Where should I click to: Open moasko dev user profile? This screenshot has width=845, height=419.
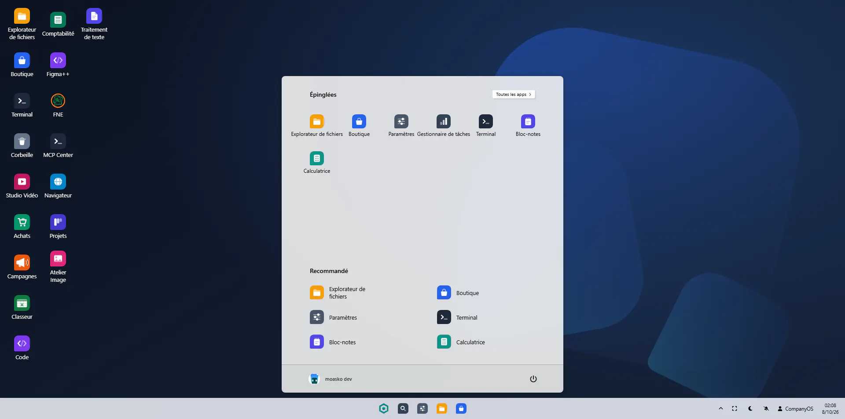point(331,379)
